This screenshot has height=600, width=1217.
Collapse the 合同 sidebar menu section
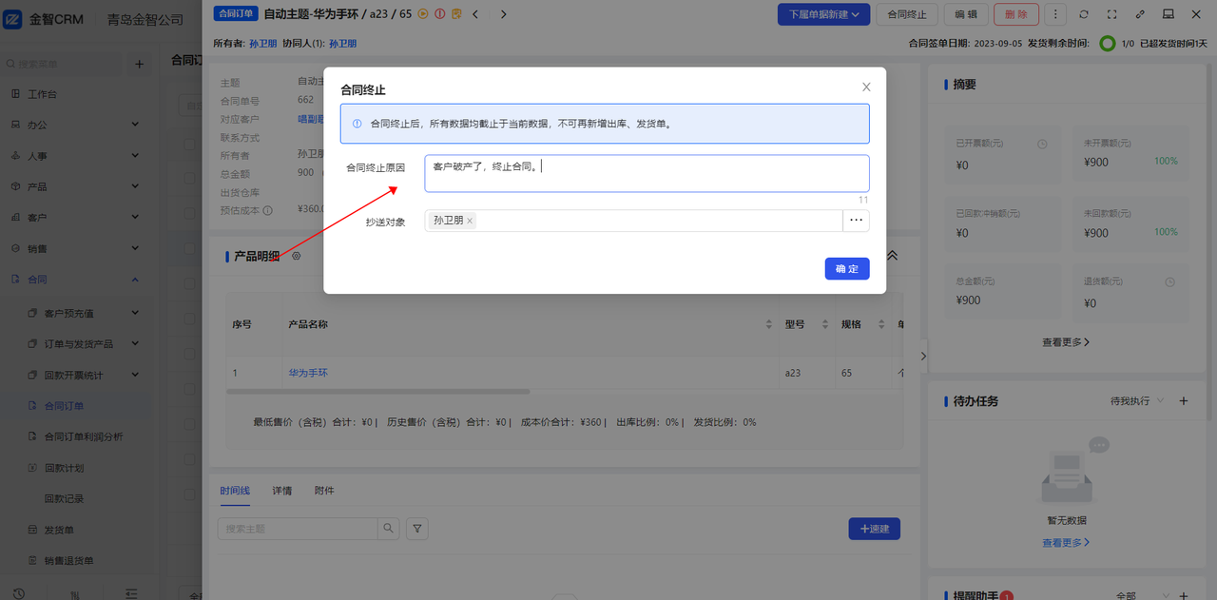point(134,280)
